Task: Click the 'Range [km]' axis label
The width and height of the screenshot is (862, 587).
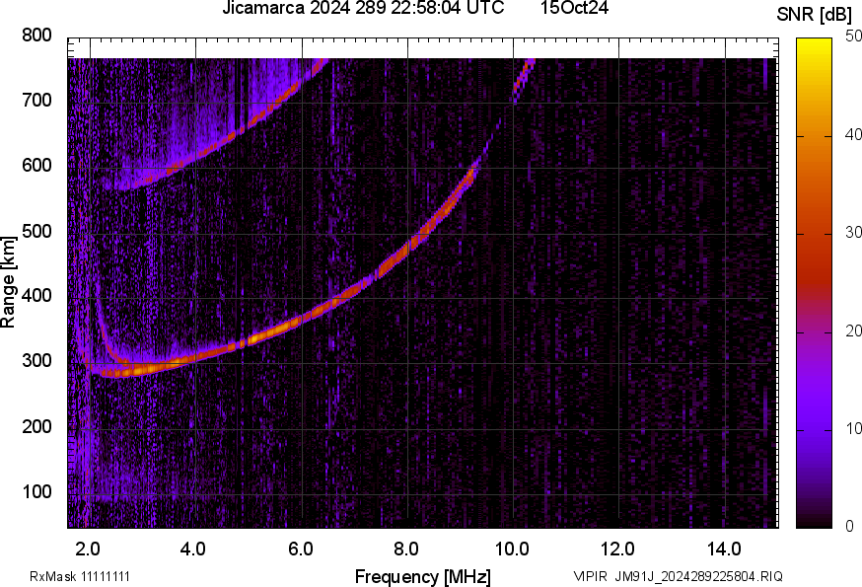Action: pyautogui.click(x=8, y=283)
